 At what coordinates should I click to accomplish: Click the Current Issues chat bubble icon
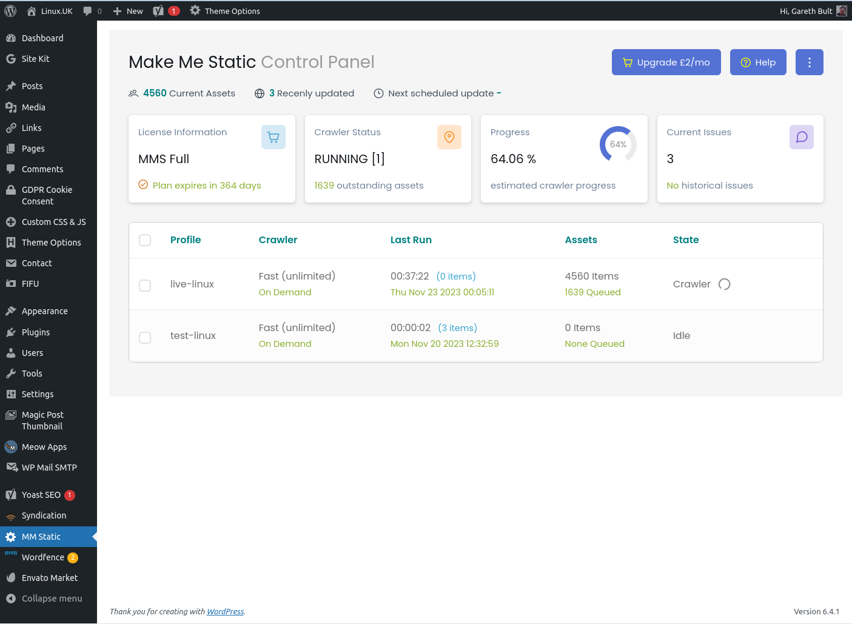pos(802,137)
